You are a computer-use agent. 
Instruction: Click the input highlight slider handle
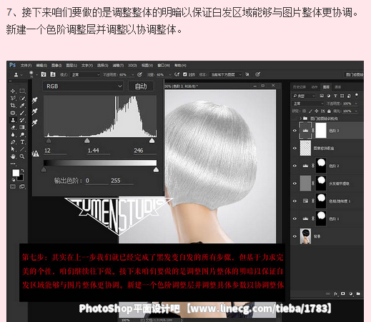coord(152,141)
